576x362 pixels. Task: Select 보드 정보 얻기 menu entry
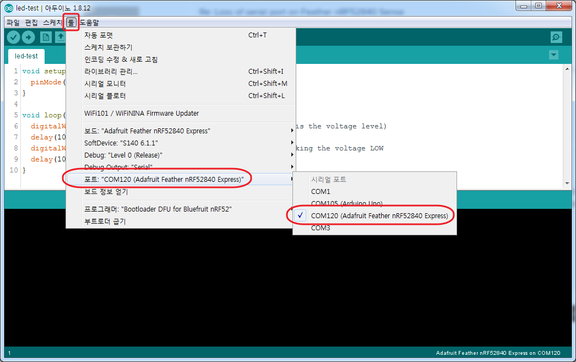pyautogui.click(x=181, y=192)
